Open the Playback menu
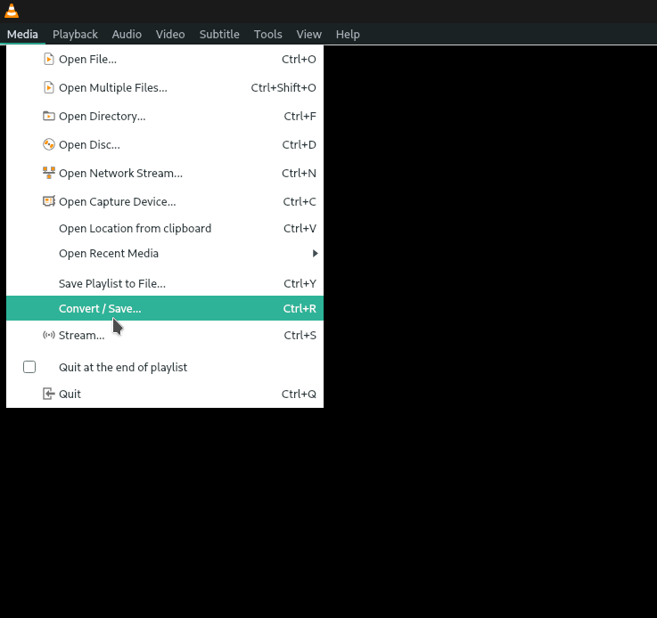Viewport: 657px width, 618px height. [x=75, y=34]
